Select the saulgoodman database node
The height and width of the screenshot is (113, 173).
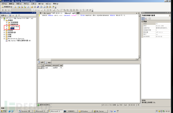pyautogui.click(x=15, y=27)
